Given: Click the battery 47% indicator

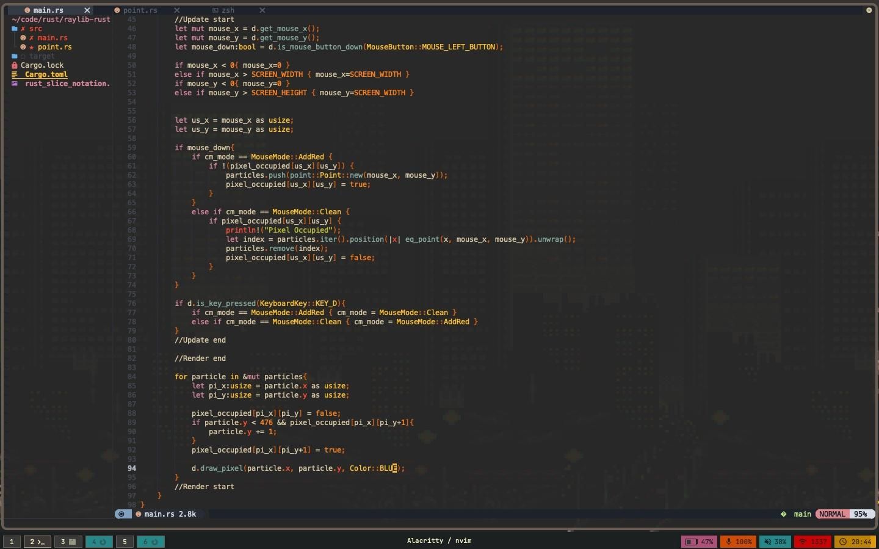Looking at the screenshot, I should pos(700,542).
